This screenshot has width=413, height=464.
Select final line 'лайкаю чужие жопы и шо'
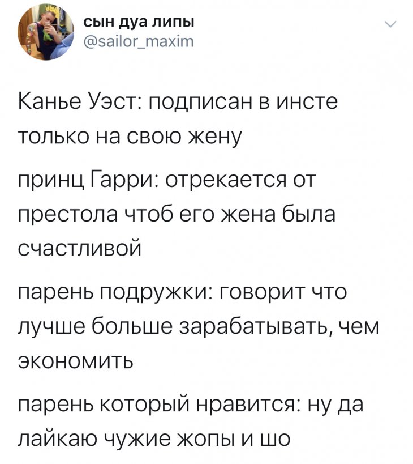coord(154,439)
